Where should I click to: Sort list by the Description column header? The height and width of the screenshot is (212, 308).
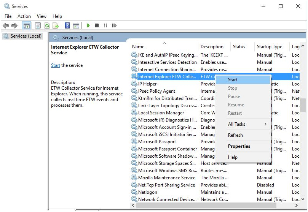(x=214, y=47)
